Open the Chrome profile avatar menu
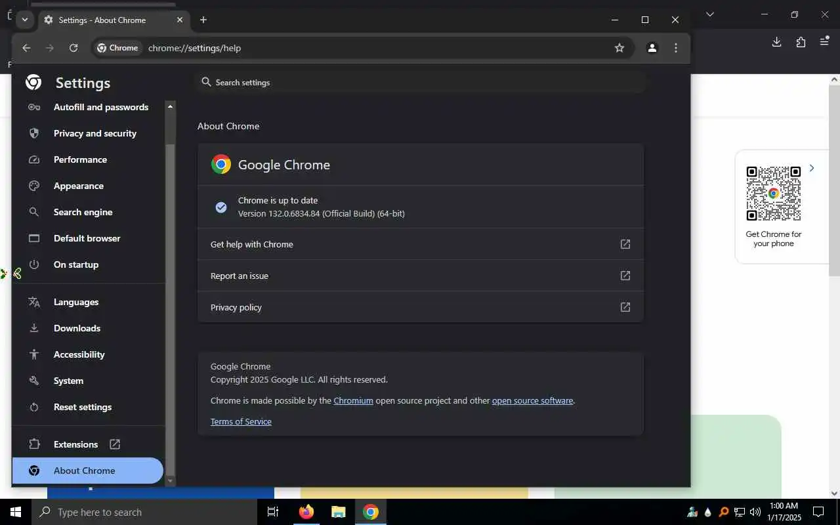The height and width of the screenshot is (525, 840). point(652,48)
